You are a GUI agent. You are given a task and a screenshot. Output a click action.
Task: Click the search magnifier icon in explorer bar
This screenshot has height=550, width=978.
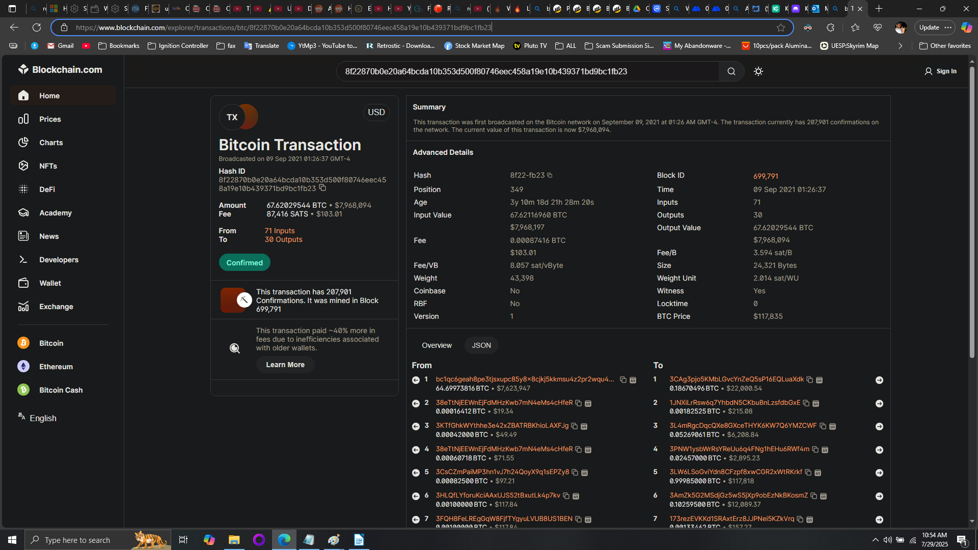tap(731, 71)
